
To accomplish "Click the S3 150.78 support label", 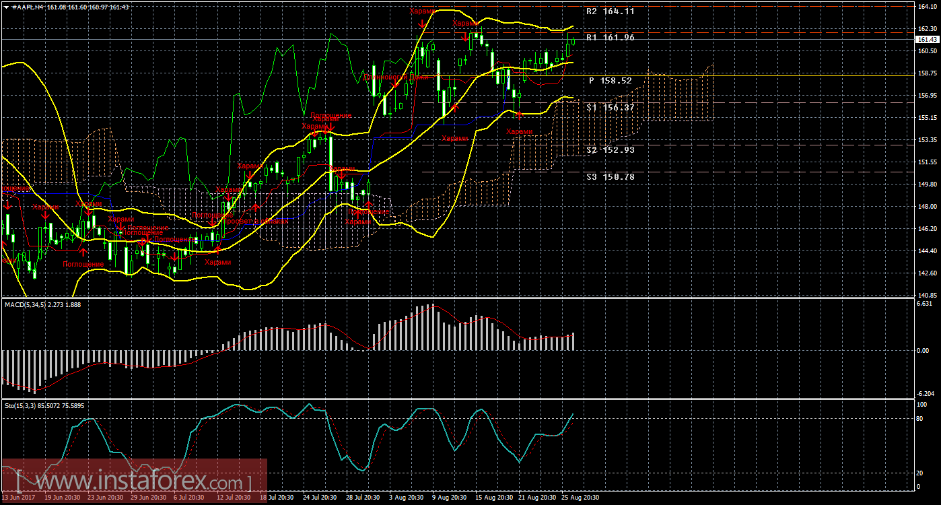I will pyautogui.click(x=609, y=176).
